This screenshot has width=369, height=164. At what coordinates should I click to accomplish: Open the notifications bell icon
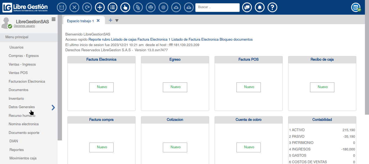[260, 7]
